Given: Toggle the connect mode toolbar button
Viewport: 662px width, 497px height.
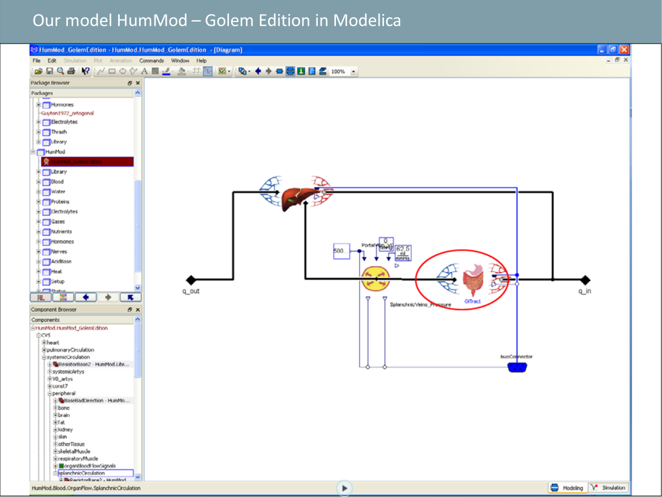Looking at the screenshot, I should [x=208, y=71].
